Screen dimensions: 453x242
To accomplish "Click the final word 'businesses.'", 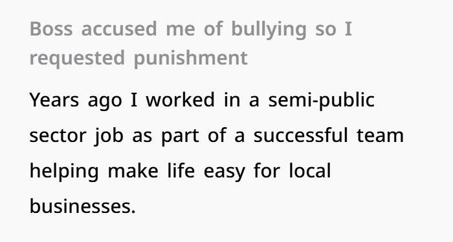I will click(x=83, y=206).
